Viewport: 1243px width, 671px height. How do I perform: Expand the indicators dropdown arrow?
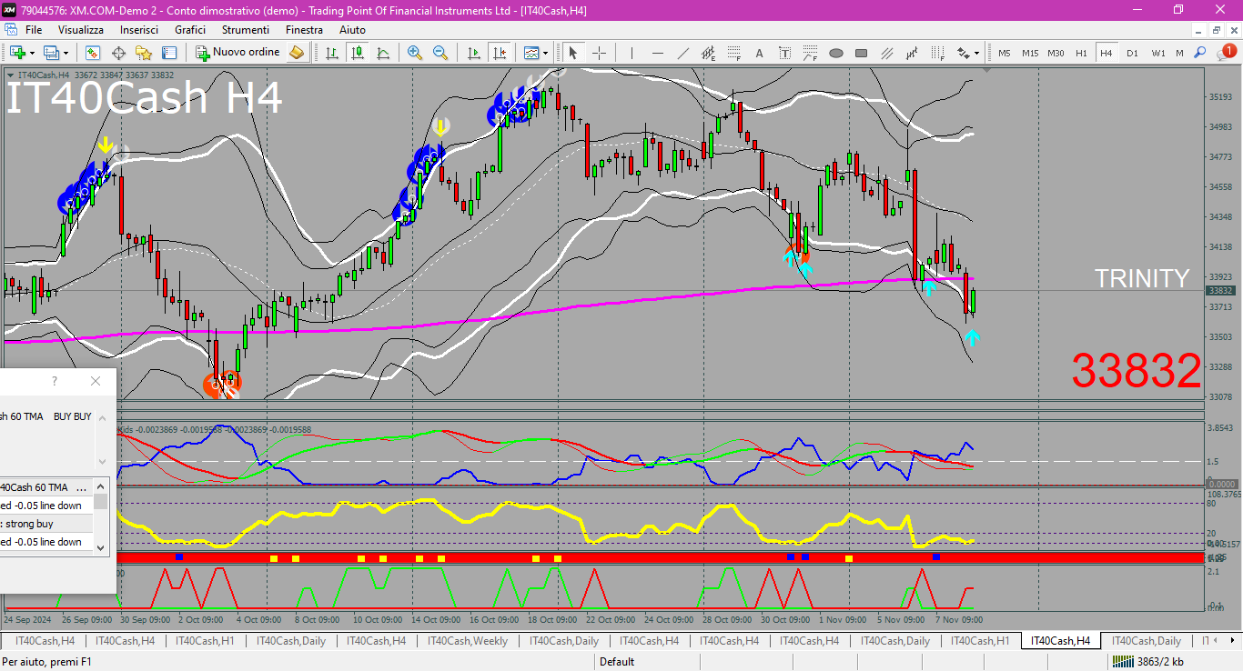point(546,53)
